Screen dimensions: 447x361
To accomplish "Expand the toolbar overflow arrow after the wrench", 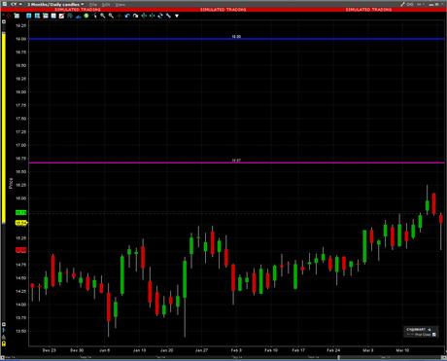I will pos(177,16).
